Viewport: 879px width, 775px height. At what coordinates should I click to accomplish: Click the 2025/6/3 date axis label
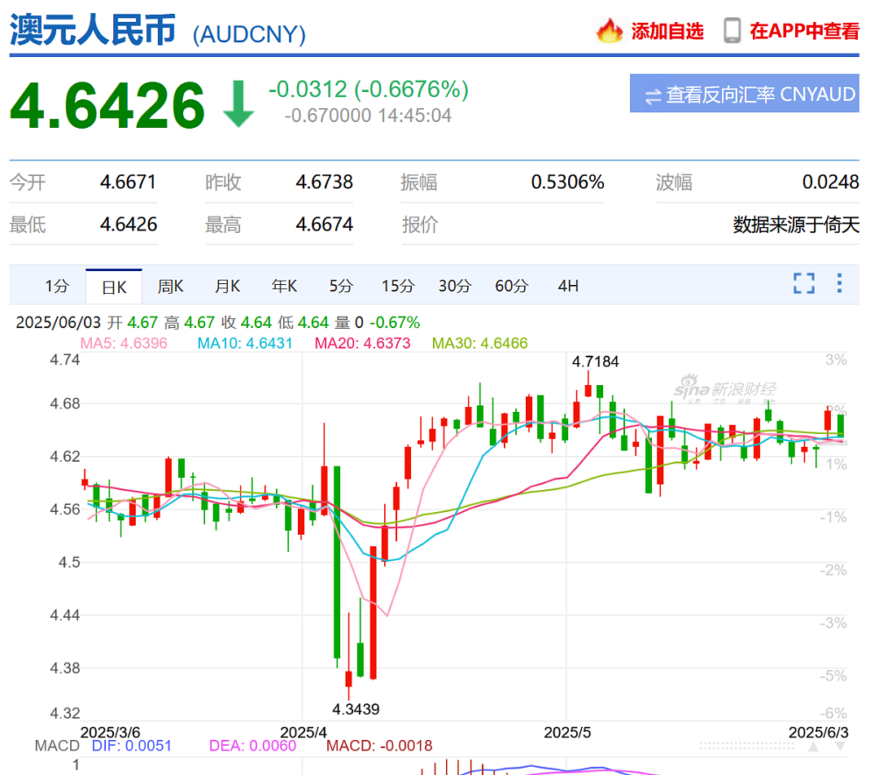(819, 733)
